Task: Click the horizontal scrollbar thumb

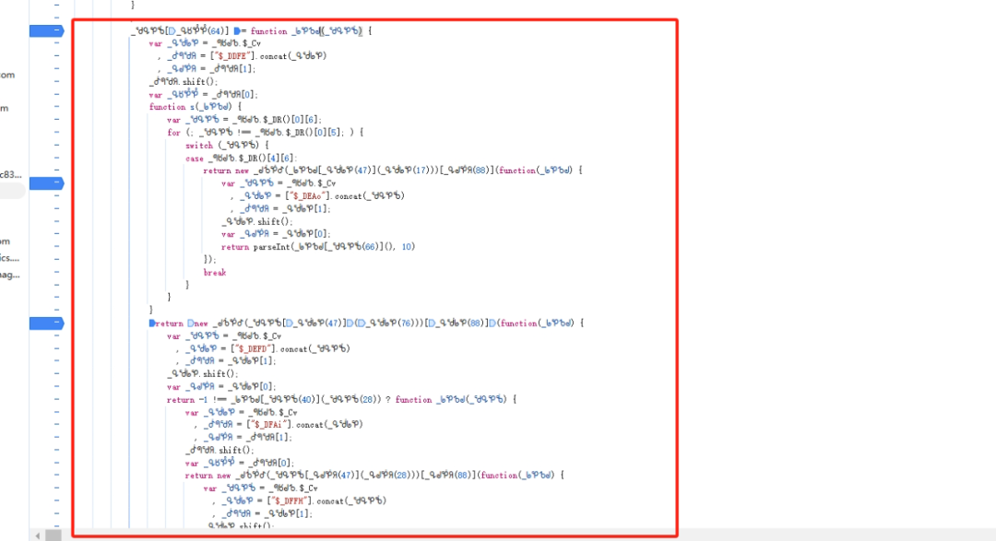Action: point(54,535)
